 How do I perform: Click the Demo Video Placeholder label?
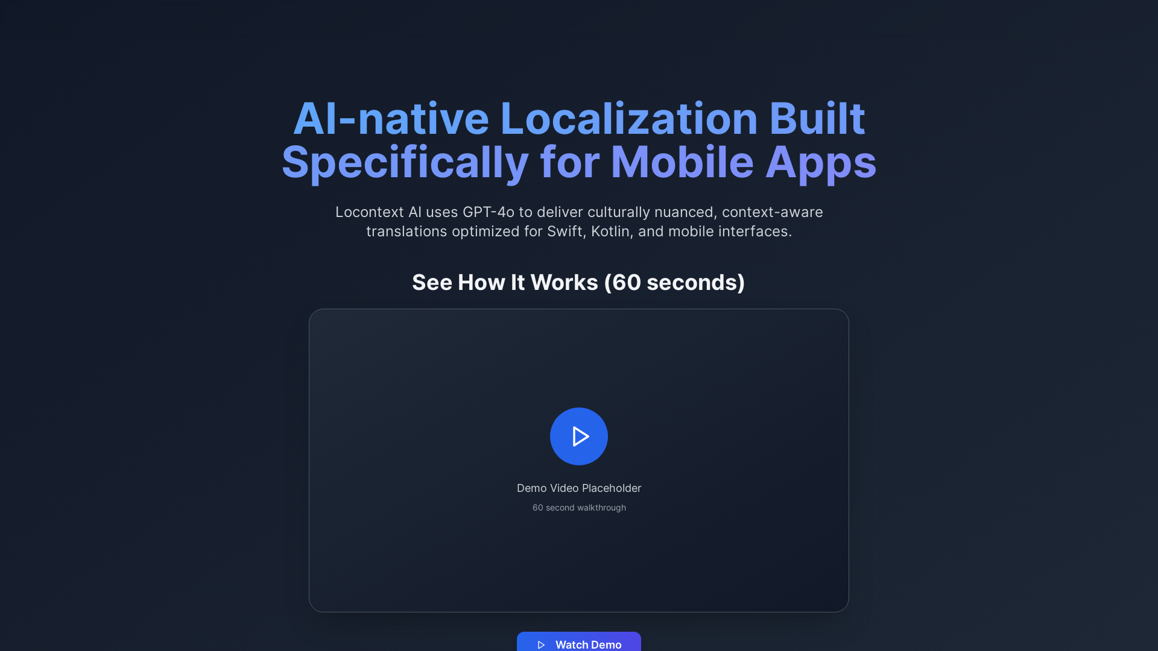coord(578,488)
